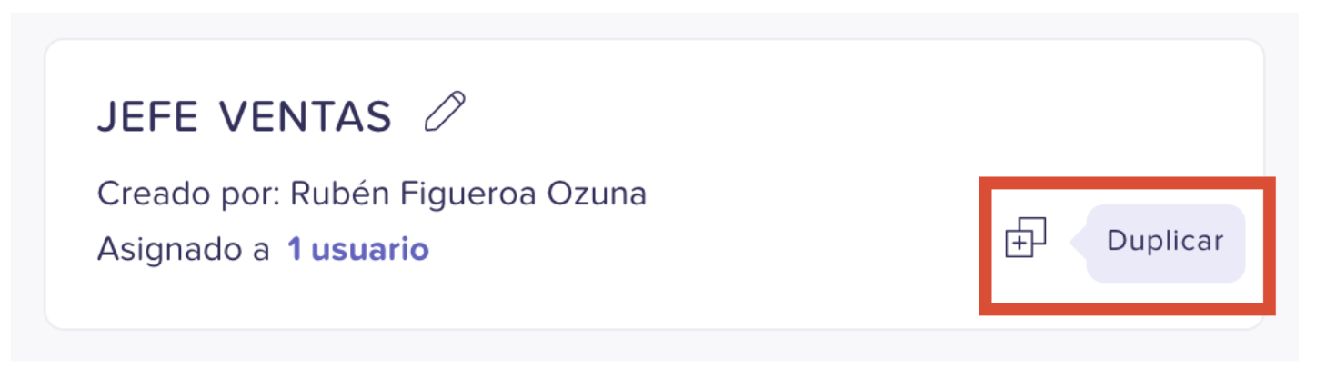Screen dimensions: 1326x378
Task: Click the Duplicar tooltip label
Action: coord(1165,242)
